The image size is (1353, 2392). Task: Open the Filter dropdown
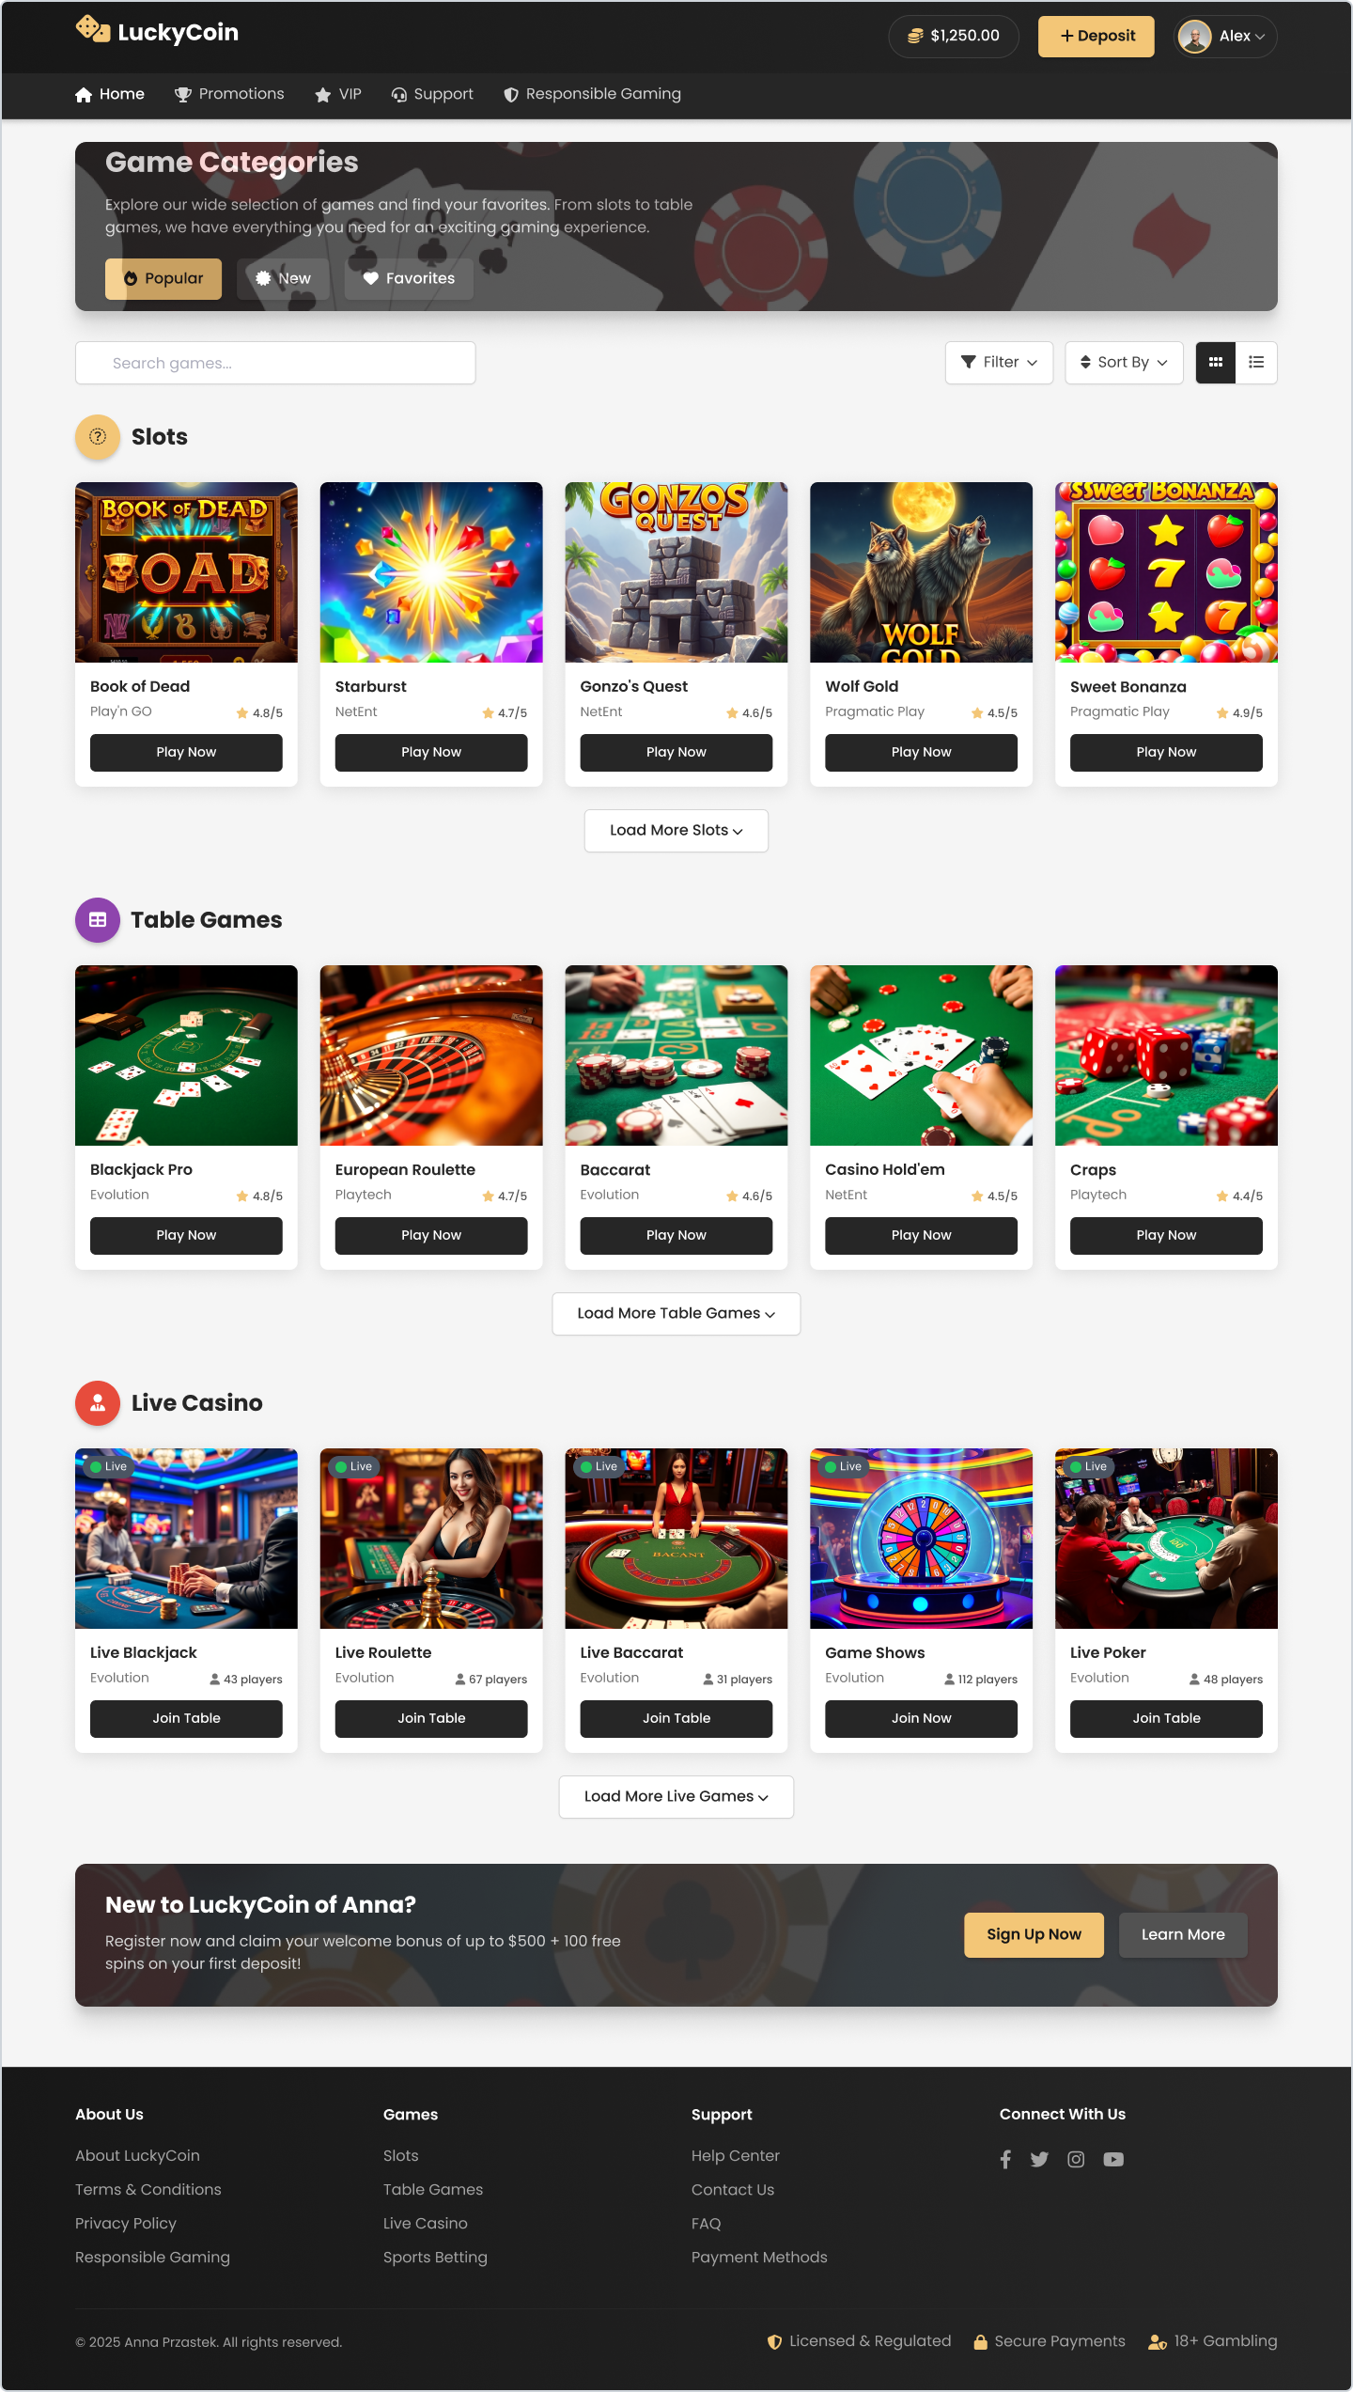[x=999, y=363]
